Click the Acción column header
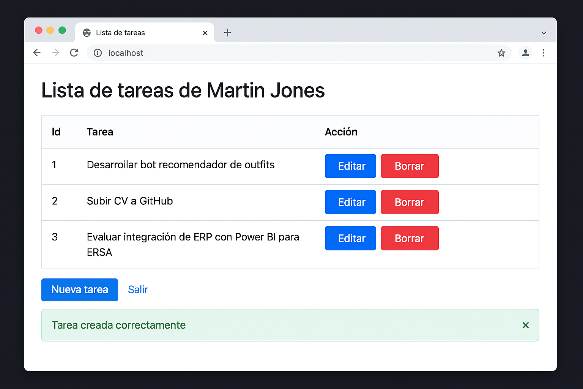Screen dimensions: 583x389 coord(341,132)
